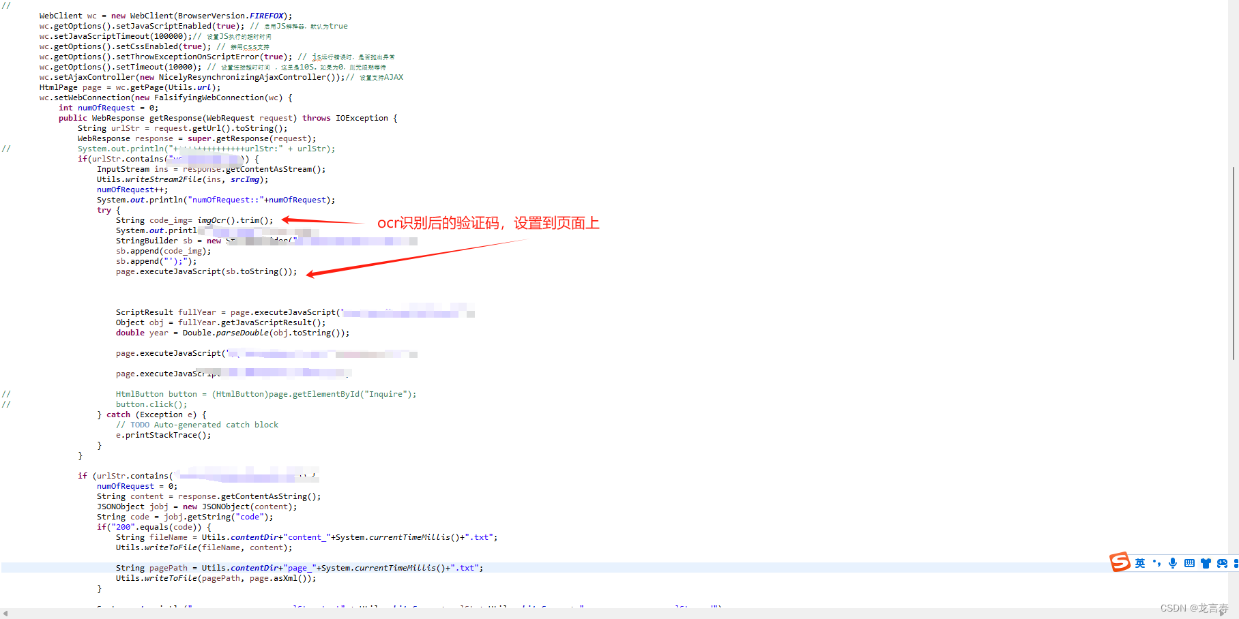Click 'page.executeJavaScript(sb.toString());' line
Viewport: 1239px width, 619px height.
pos(207,271)
